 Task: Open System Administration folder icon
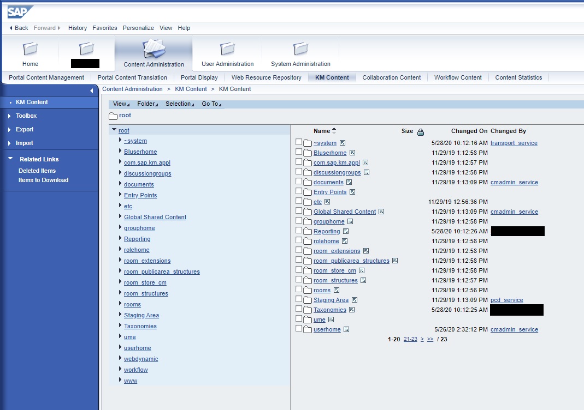pos(300,49)
